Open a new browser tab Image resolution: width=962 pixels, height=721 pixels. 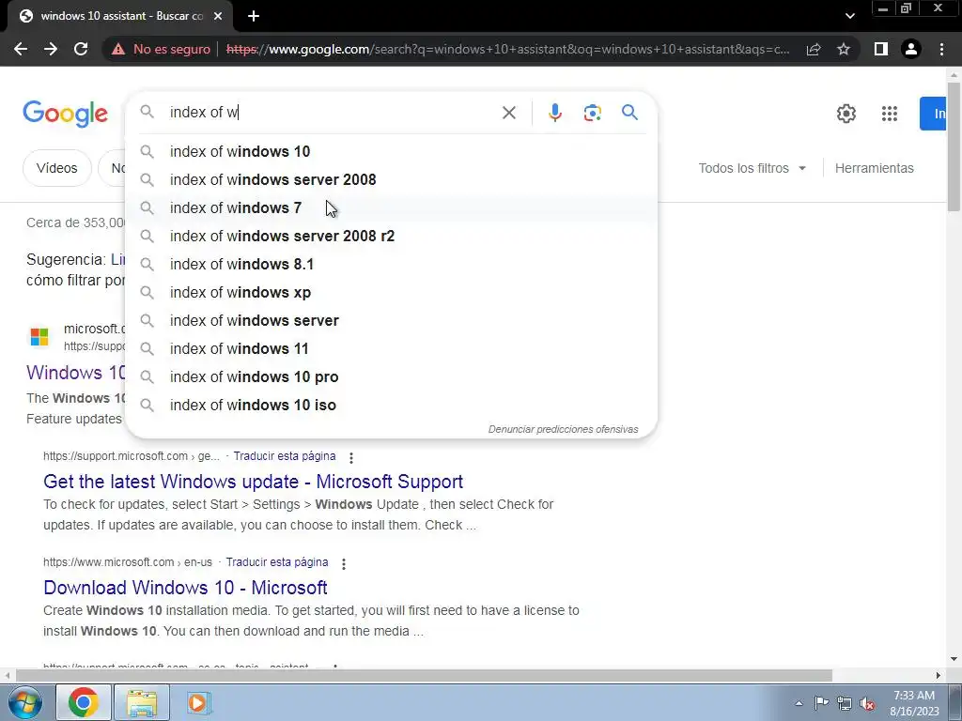click(254, 16)
